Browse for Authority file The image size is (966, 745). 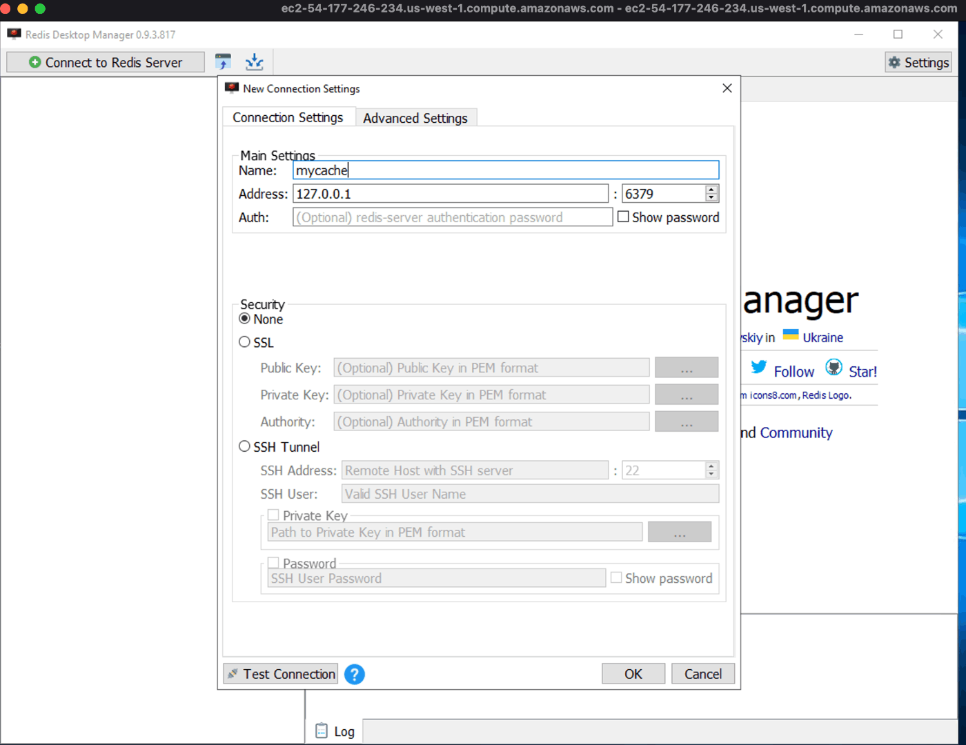(x=687, y=421)
